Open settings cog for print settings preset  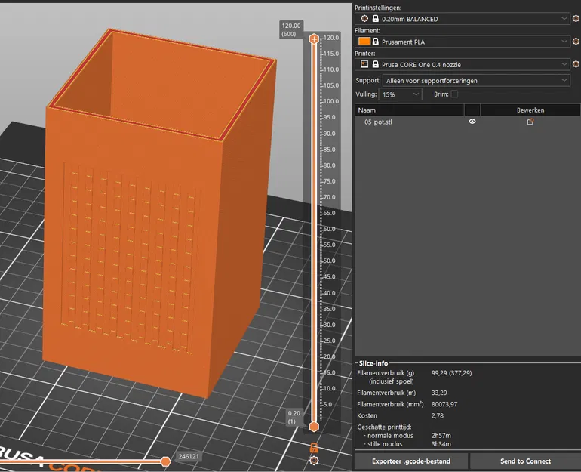click(576, 19)
